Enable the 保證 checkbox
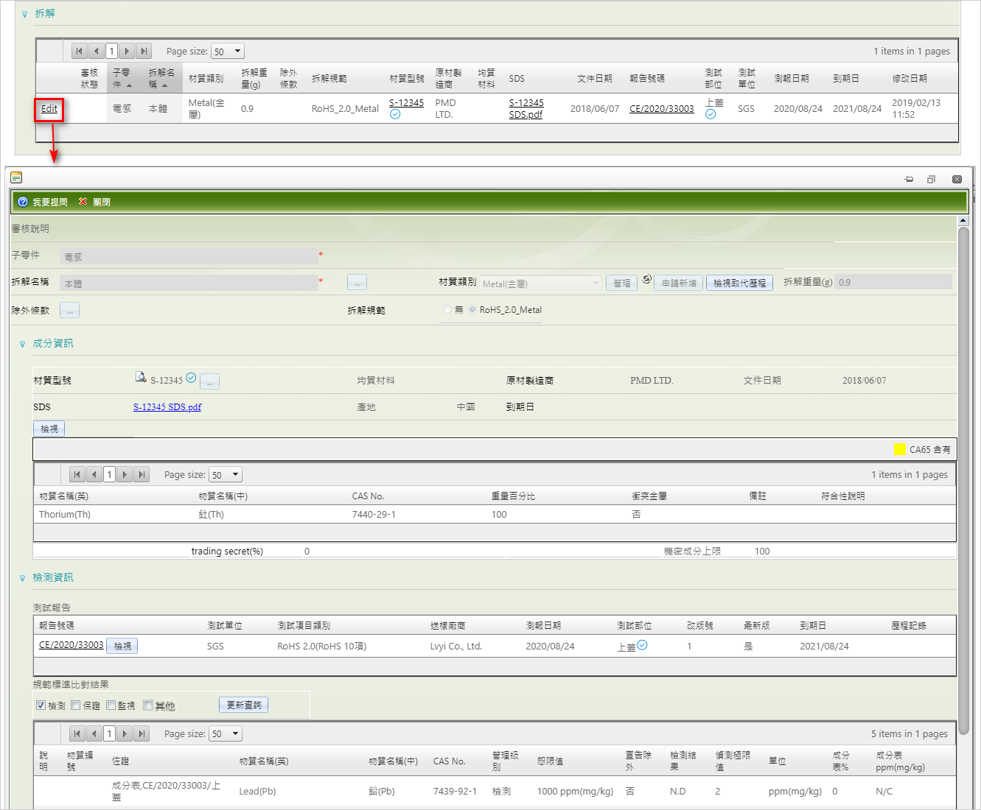 pos(76,705)
